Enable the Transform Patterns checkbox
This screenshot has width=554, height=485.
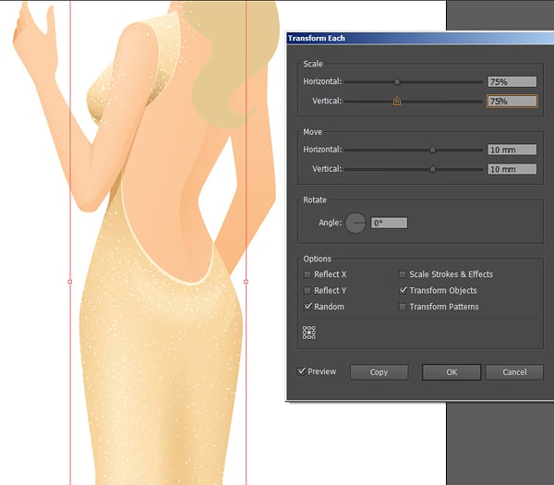tap(403, 307)
